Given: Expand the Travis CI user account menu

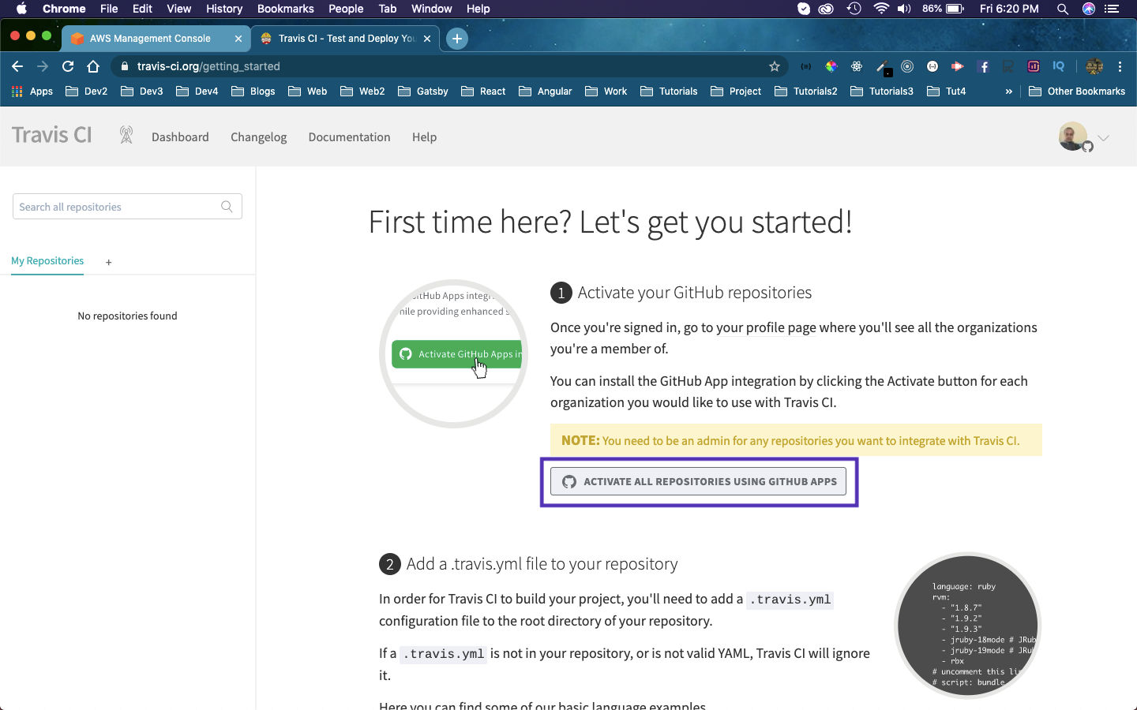Looking at the screenshot, I should click(1103, 137).
